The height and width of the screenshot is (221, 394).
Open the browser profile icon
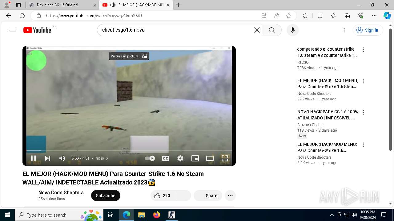[x=7, y=5]
